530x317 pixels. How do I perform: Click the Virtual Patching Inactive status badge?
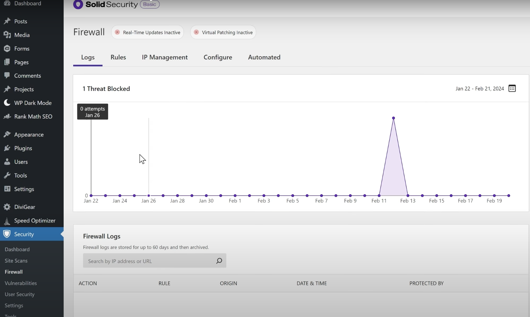tap(223, 32)
